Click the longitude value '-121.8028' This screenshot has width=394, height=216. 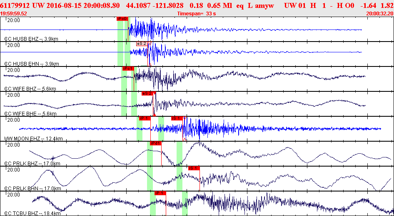click(x=169, y=5)
